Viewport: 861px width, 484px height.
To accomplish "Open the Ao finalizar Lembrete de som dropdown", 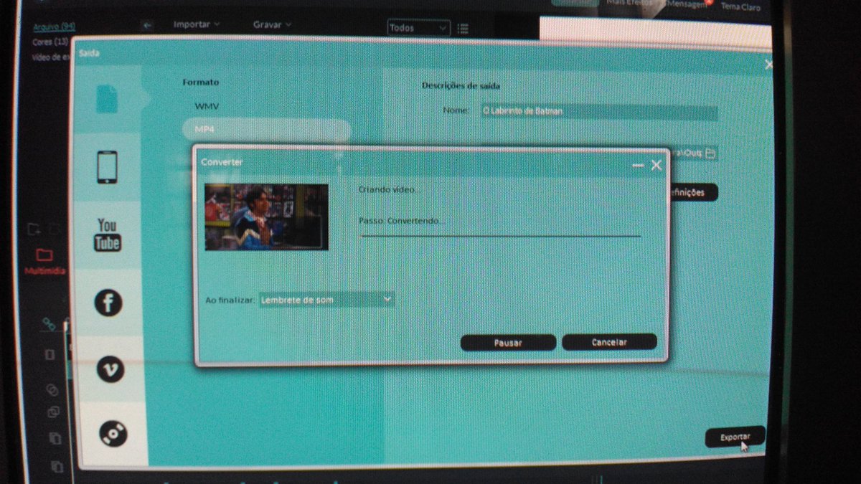I will 326,299.
